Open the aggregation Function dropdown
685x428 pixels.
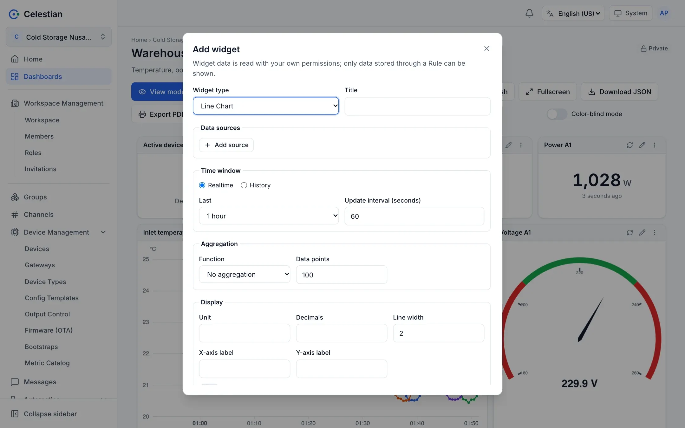click(x=245, y=274)
